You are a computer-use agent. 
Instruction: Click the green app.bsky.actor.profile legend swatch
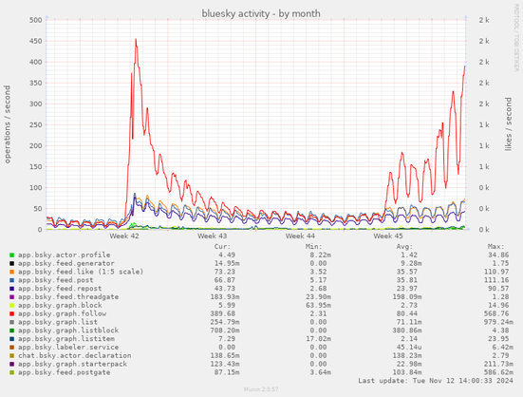[12, 255]
